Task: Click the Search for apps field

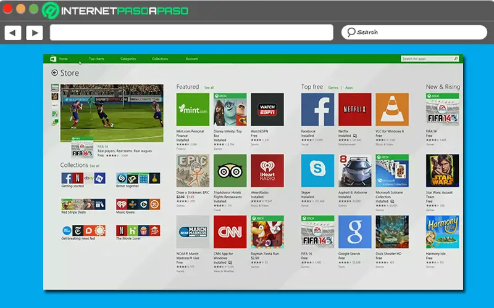Action: 430,59
